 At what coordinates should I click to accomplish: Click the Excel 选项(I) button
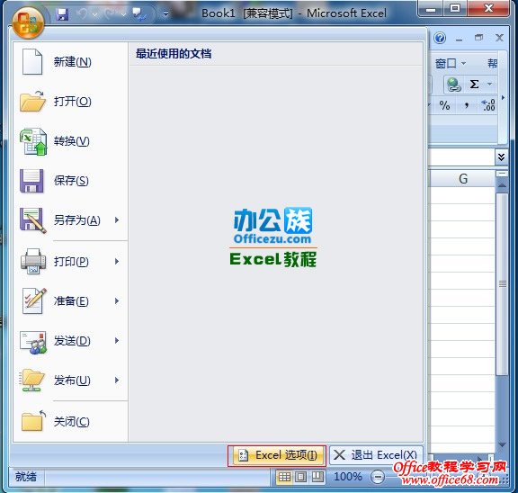point(277,455)
